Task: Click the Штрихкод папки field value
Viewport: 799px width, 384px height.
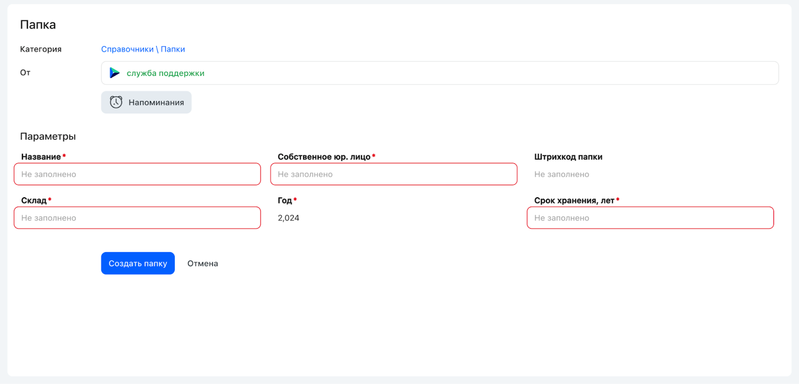Action: (x=562, y=174)
